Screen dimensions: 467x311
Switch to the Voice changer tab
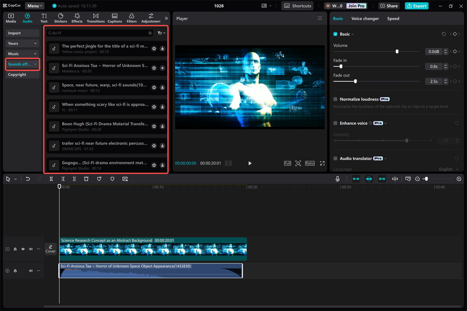[365, 18]
